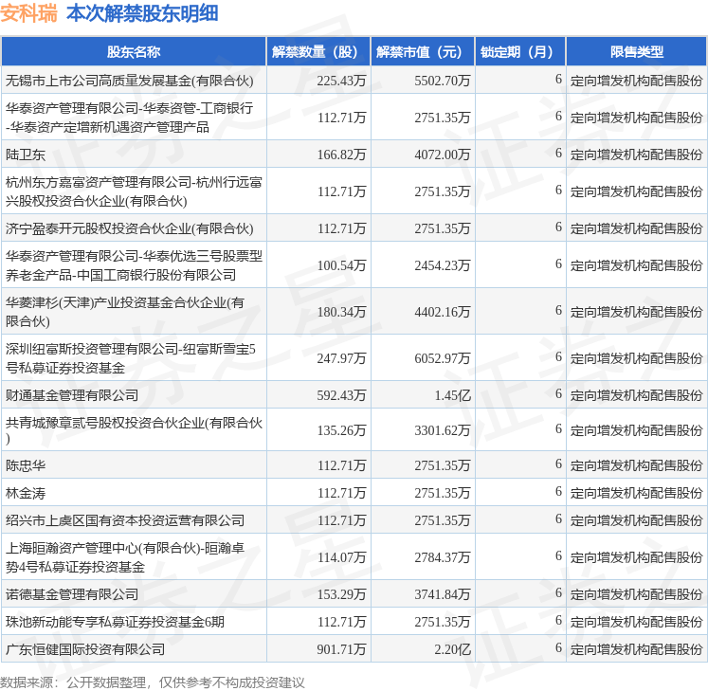Click 绍兴市上虞区国有资本投资运营有限公司 cell
Image resolution: width=708 pixels, height=691 pixels.
tap(125, 520)
